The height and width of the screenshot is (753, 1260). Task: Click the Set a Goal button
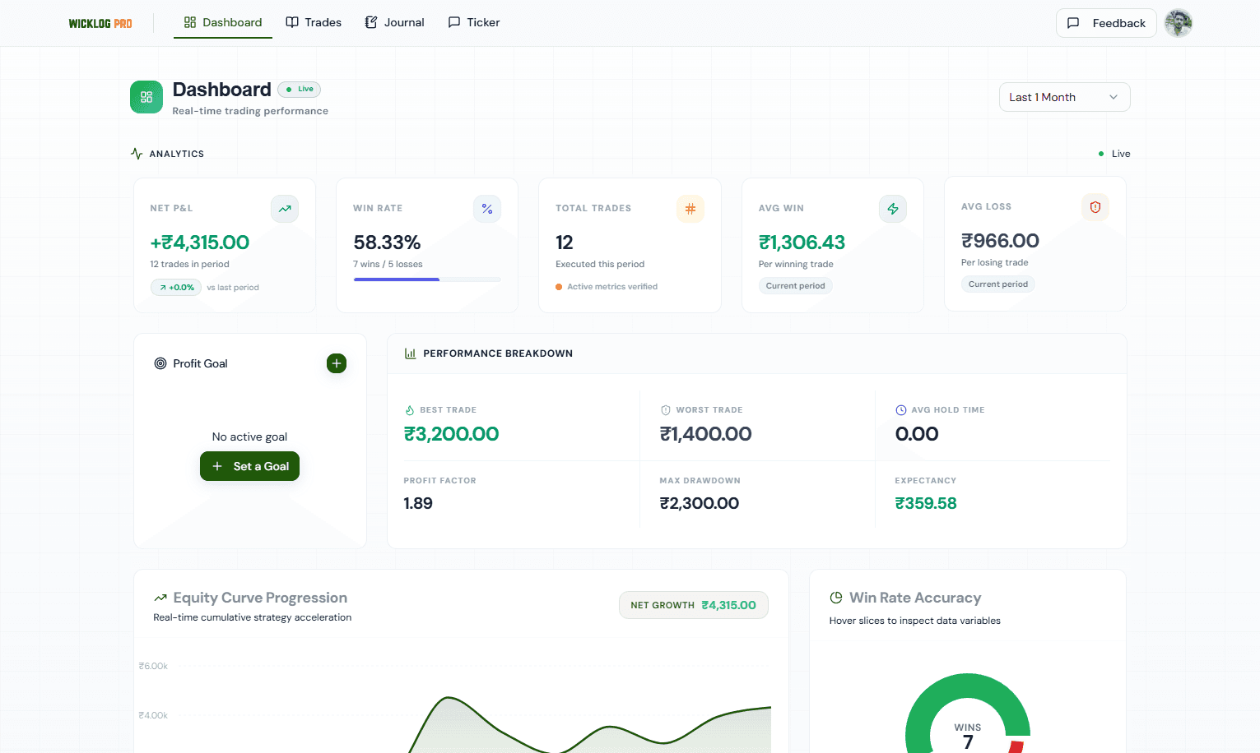(250, 466)
